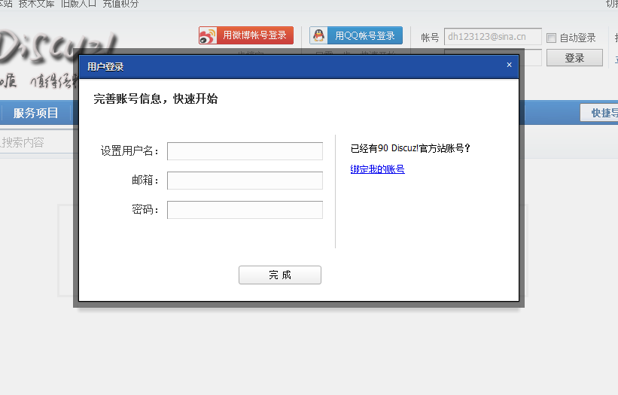Click the 登录 button in header

point(574,58)
